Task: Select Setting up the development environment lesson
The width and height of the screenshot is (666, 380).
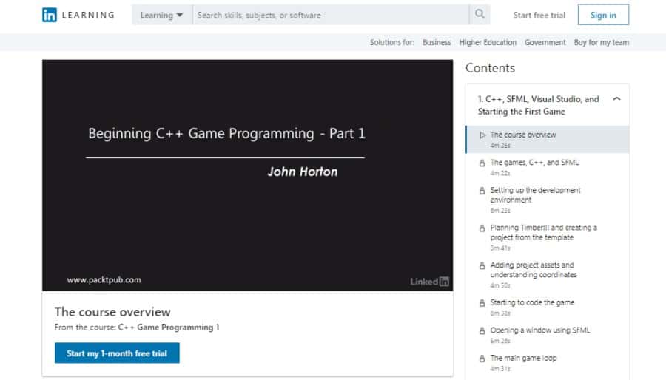Action: click(x=548, y=200)
